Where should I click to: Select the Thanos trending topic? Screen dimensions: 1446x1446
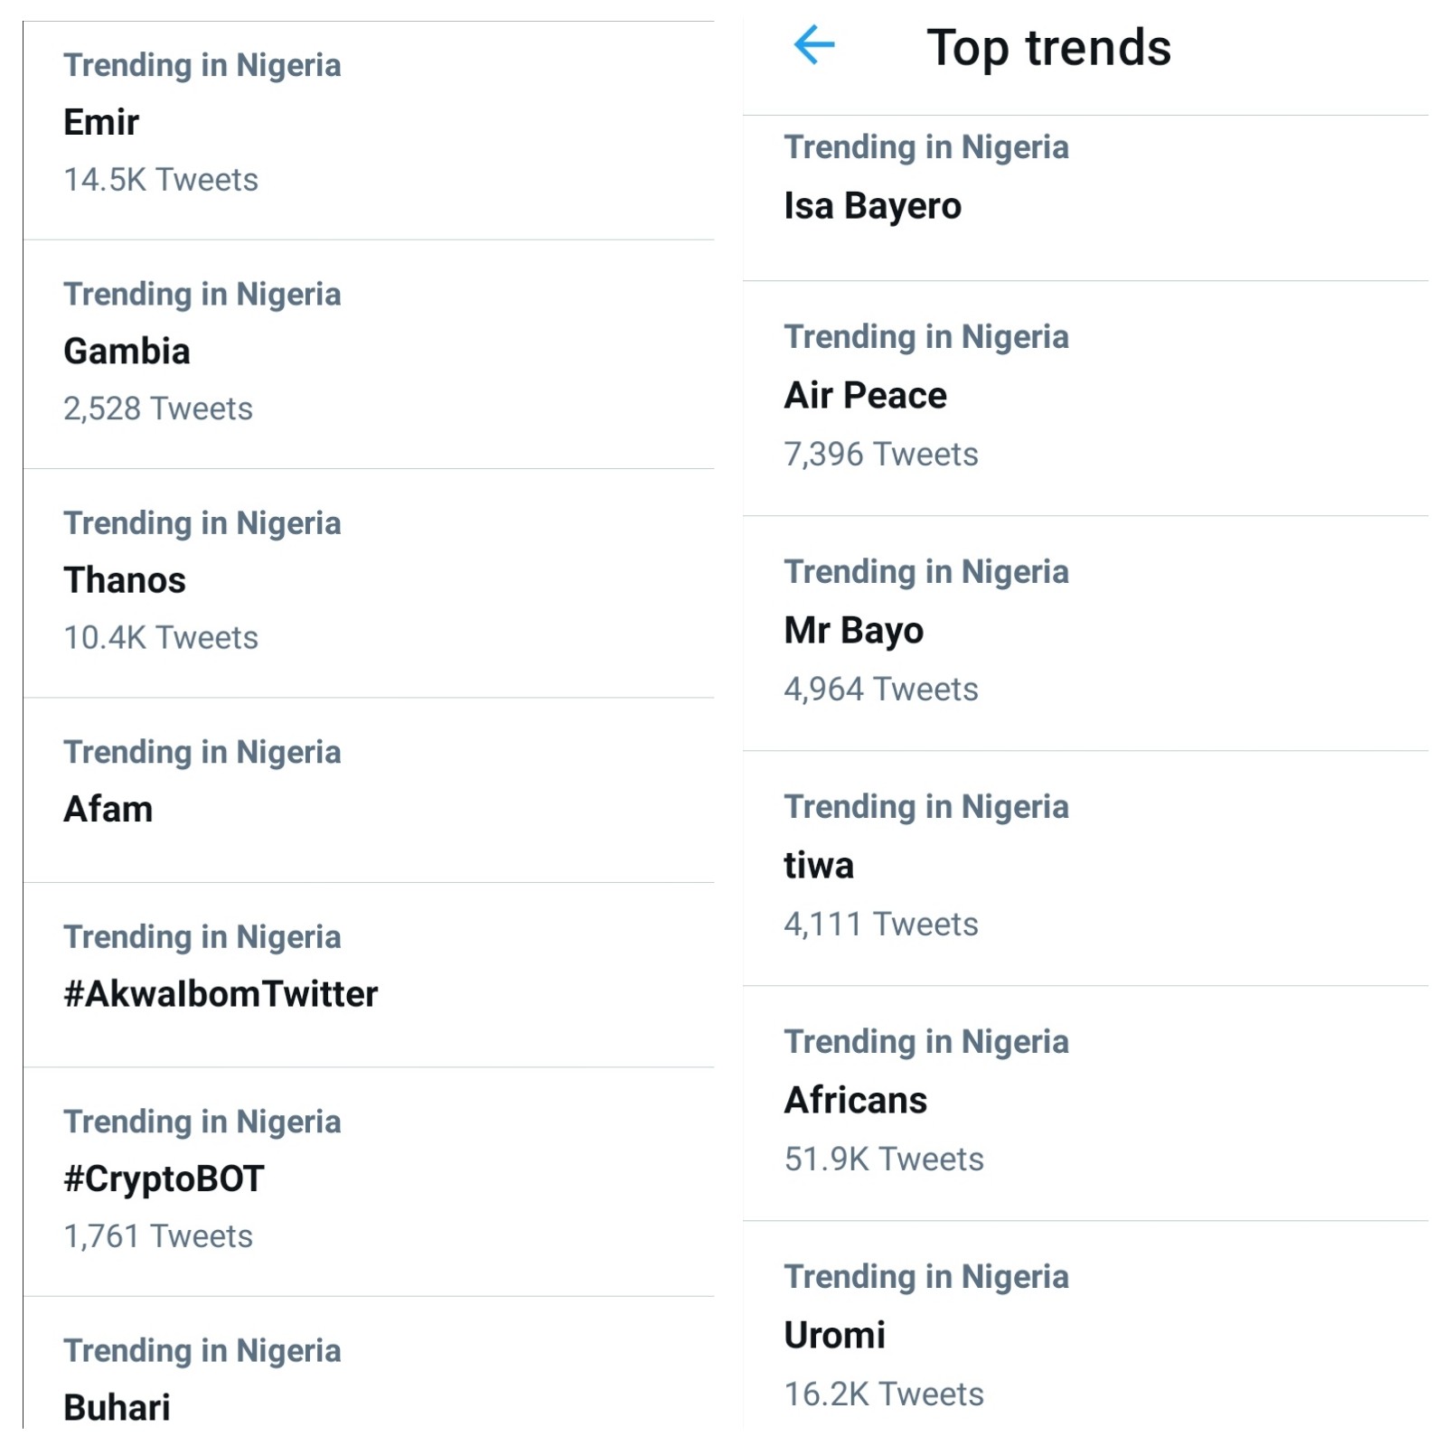click(x=125, y=580)
